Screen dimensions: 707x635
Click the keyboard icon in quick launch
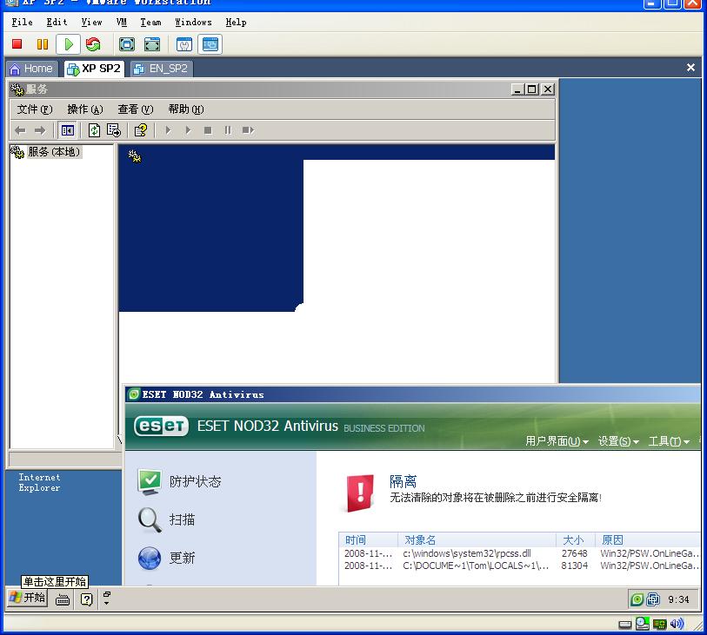(x=63, y=599)
